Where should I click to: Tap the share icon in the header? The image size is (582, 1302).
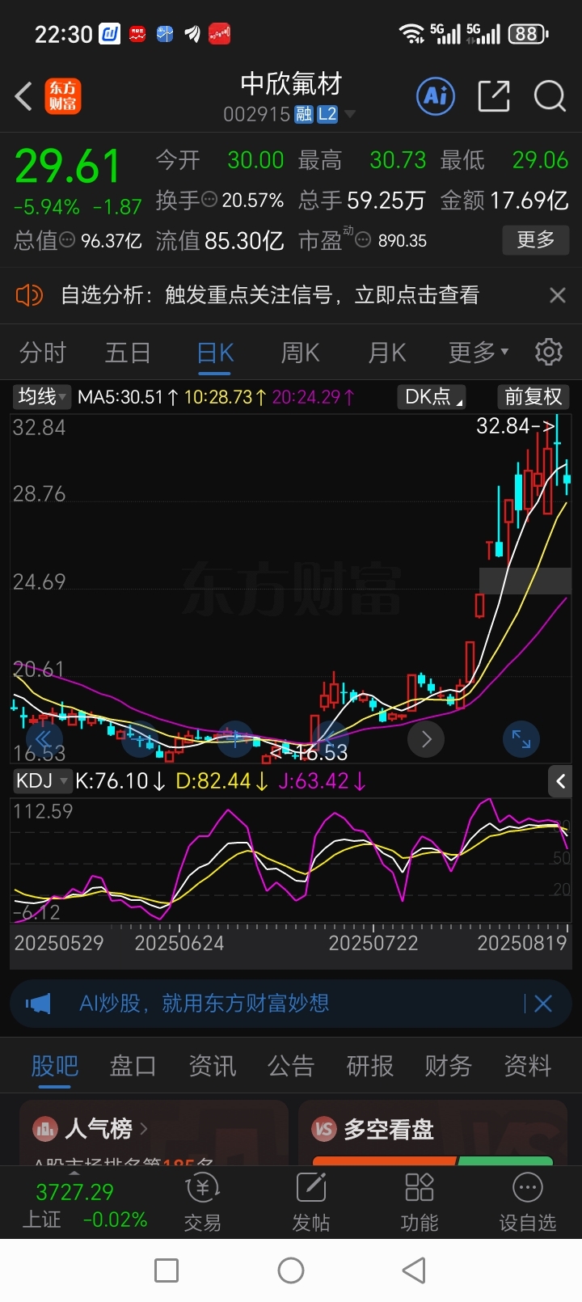[493, 96]
